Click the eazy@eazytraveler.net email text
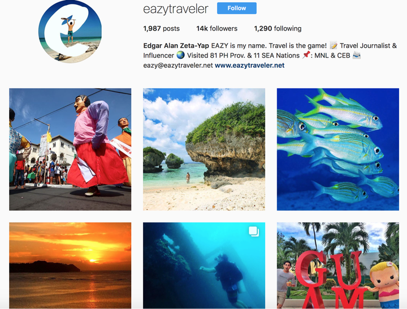 (178, 65)
